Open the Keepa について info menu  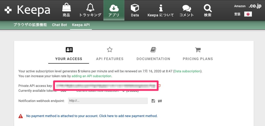(x=161, y=10)
